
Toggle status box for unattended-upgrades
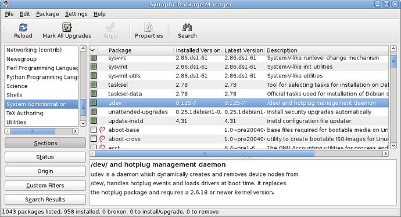94,112
